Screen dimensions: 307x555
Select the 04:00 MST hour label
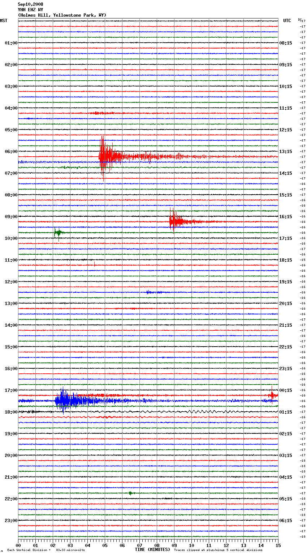11,108
